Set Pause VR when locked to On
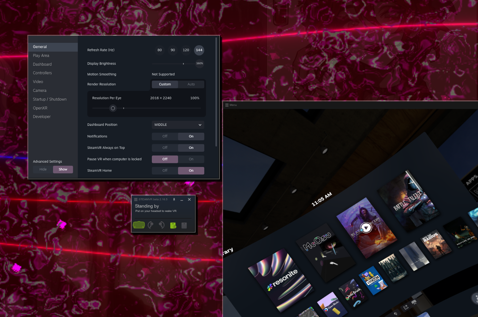The height and width of the screenshot is (317, 478). 191,159
